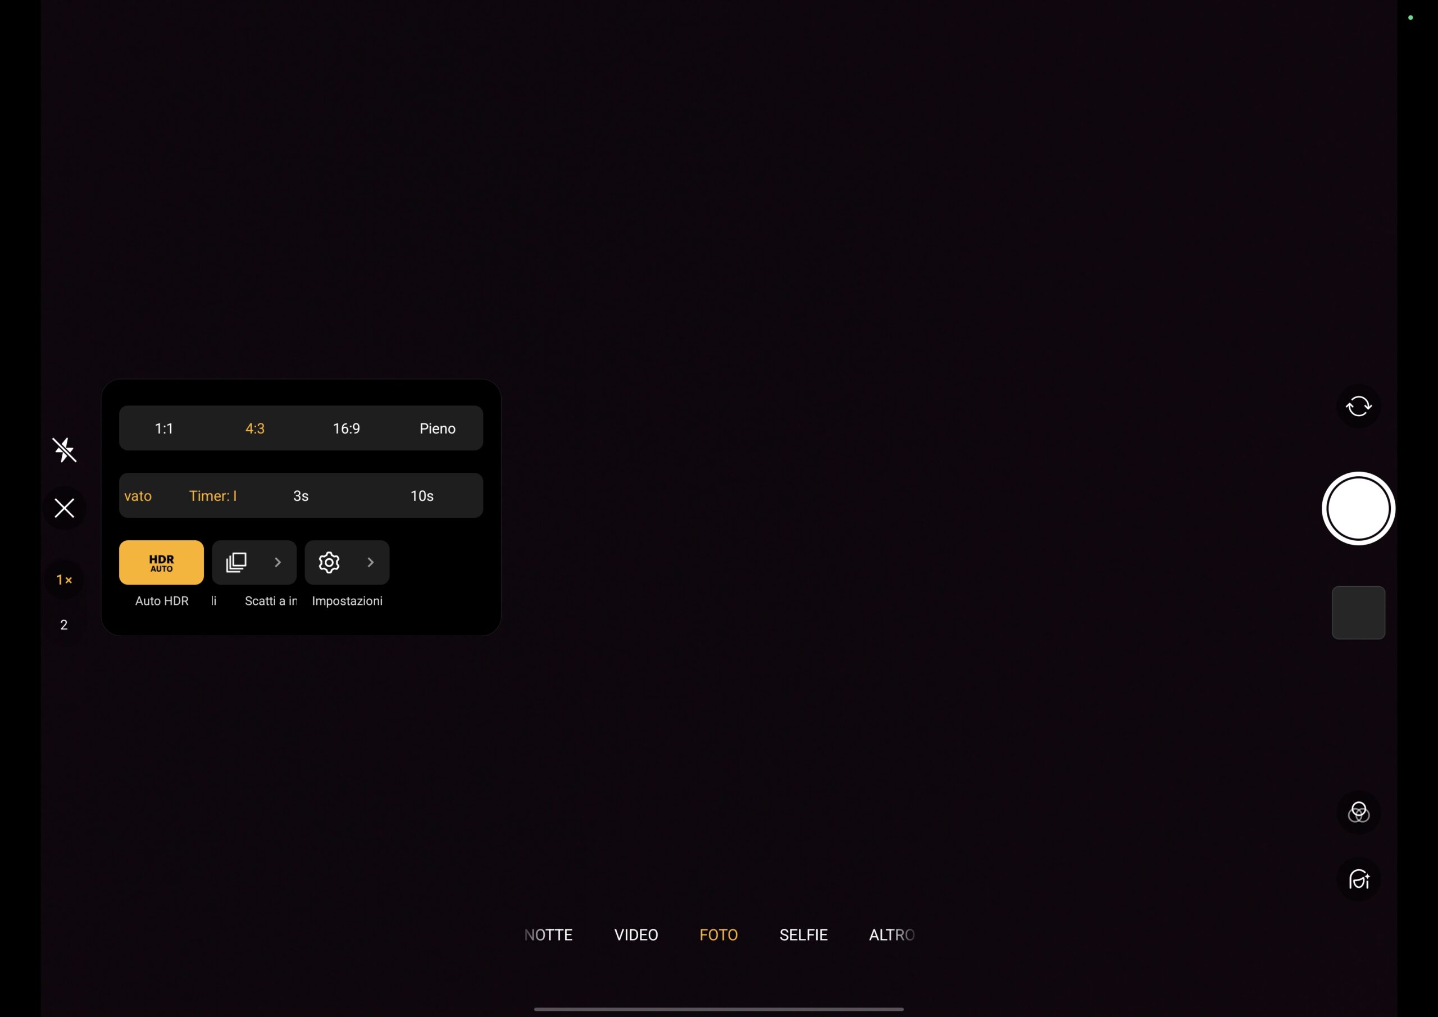Tap the bottom navigation home bar
The height and width of the screenshot is (1017, 1438).
[x=718, y=1009]
